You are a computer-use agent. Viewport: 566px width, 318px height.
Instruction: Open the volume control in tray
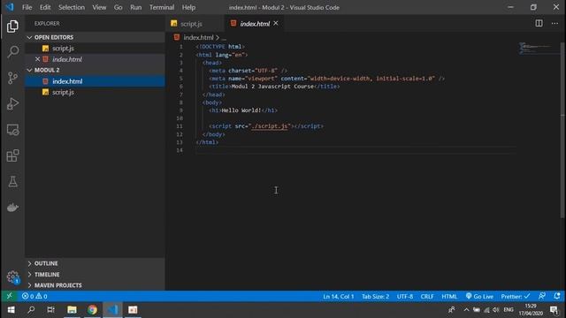(496, 310)
